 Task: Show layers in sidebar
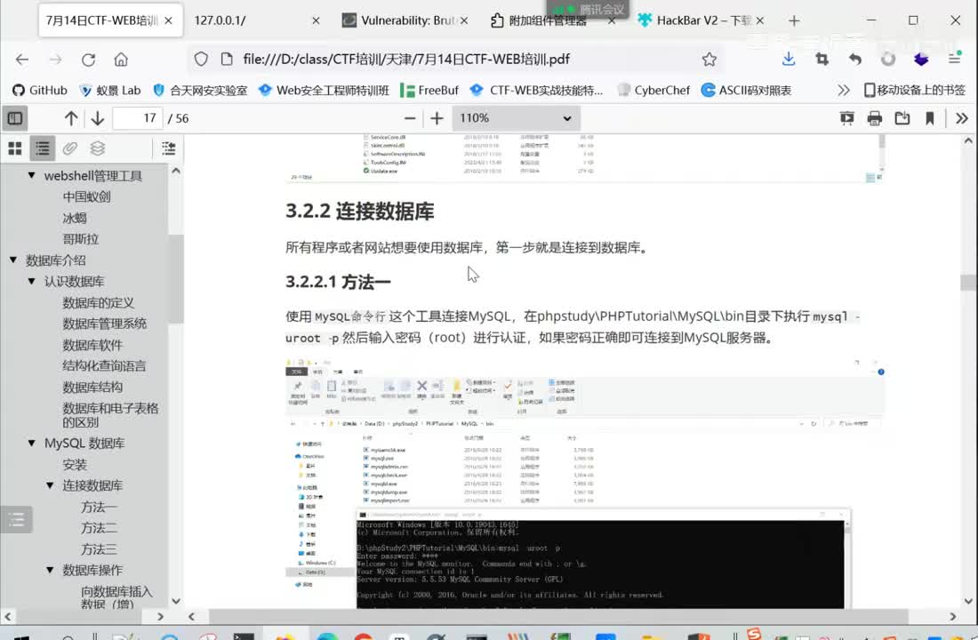click(97, 148)
